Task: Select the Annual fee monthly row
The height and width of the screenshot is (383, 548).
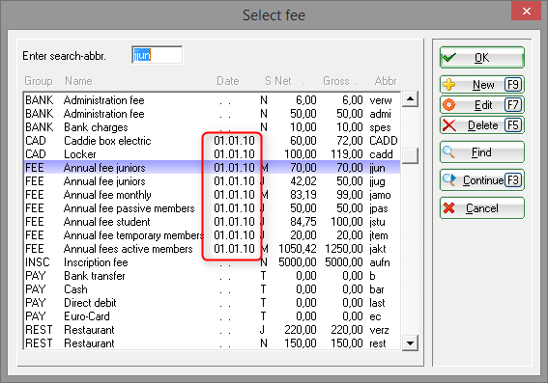Action: [212, 195]
